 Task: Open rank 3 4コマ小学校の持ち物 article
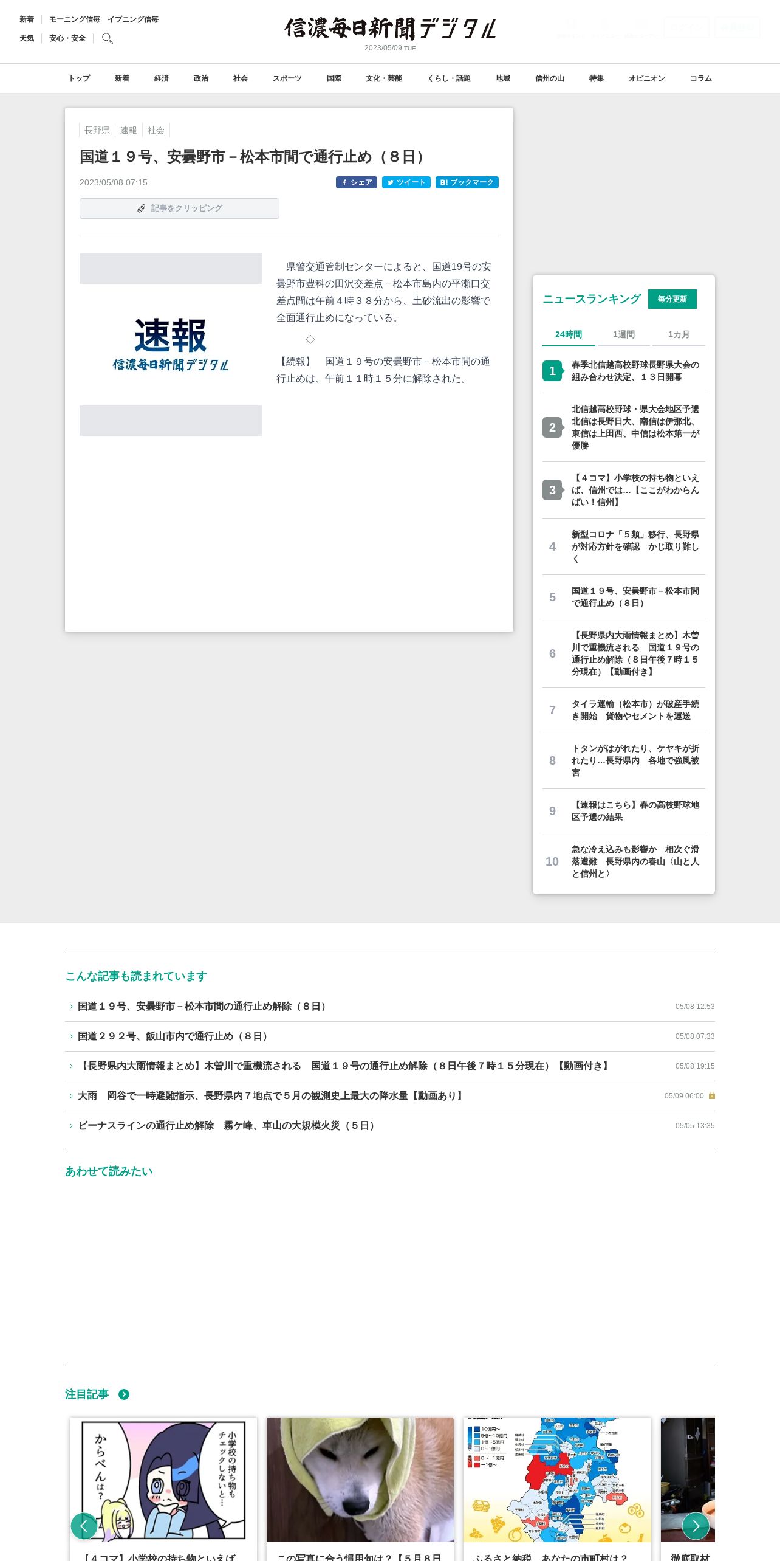click(x=624, y=490)
